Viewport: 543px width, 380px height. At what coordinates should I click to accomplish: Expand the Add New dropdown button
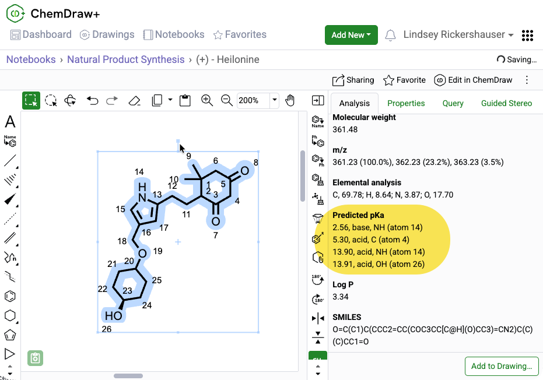(351, 35)
